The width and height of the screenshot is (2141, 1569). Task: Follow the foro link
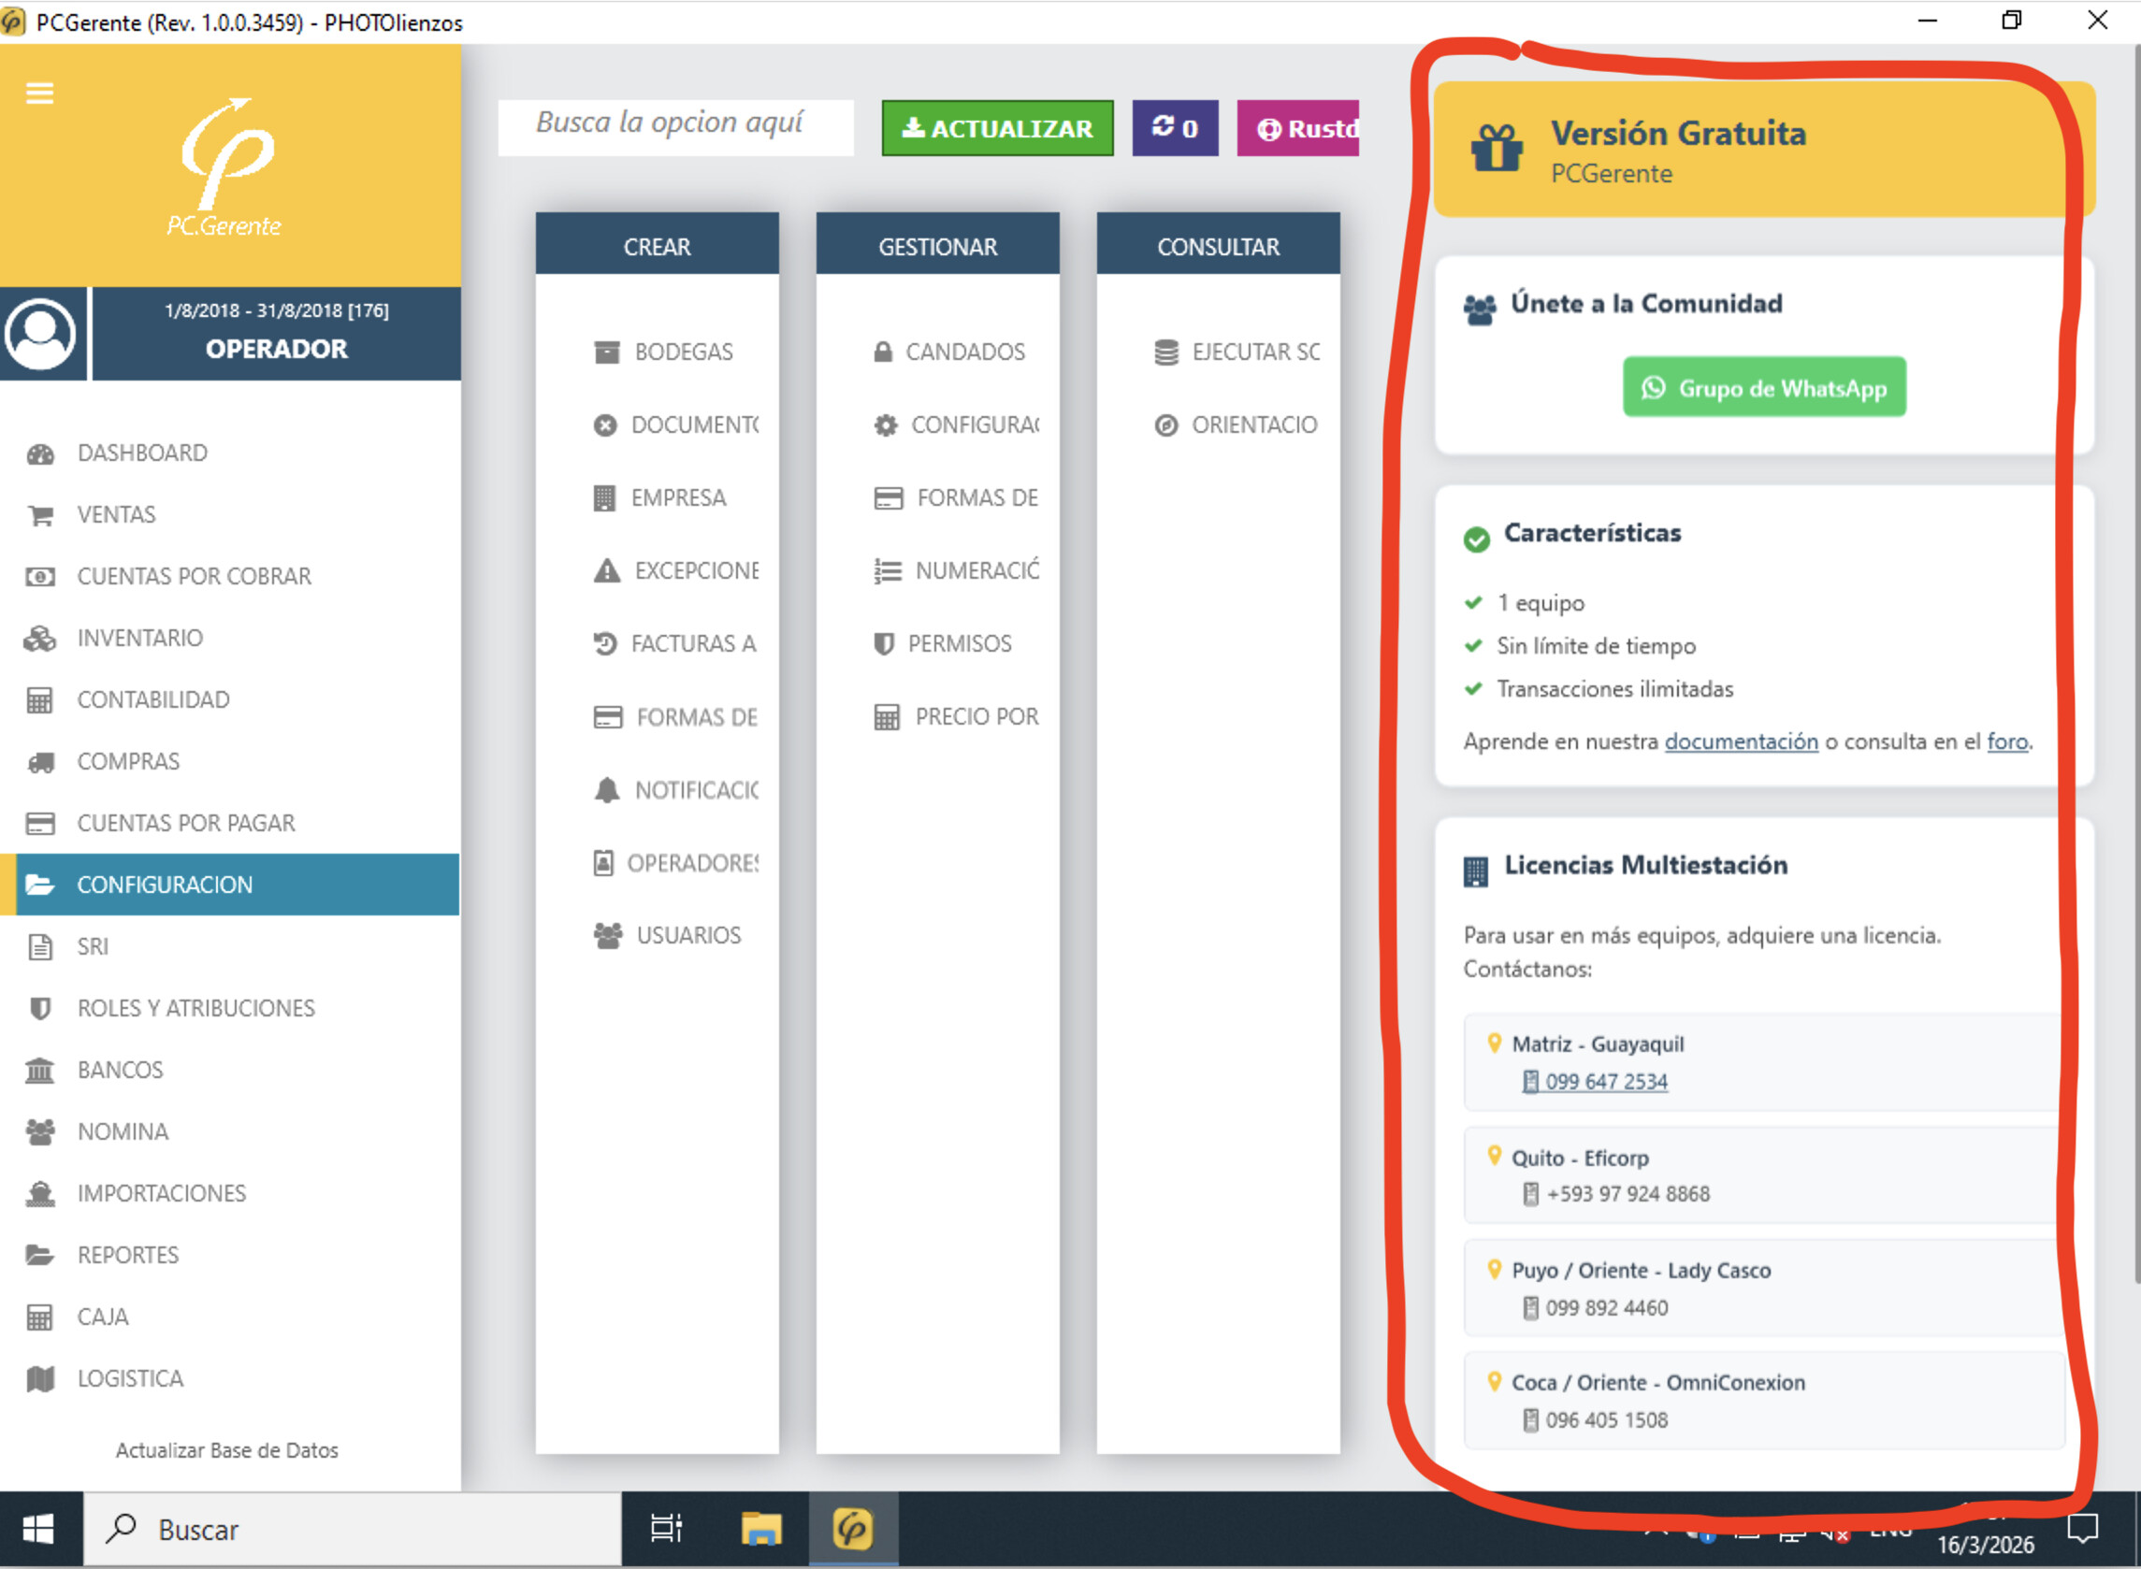2006,741
